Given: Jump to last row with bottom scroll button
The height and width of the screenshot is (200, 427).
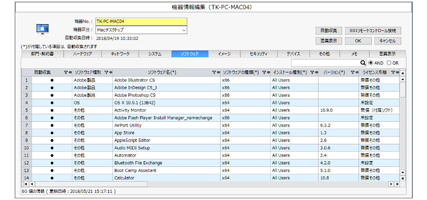Looking at the screenshot, I should click(x=403, y=178).
